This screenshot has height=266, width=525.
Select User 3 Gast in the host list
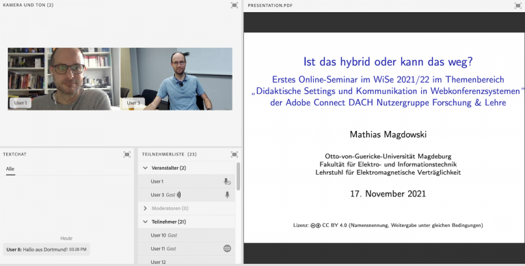187,195
